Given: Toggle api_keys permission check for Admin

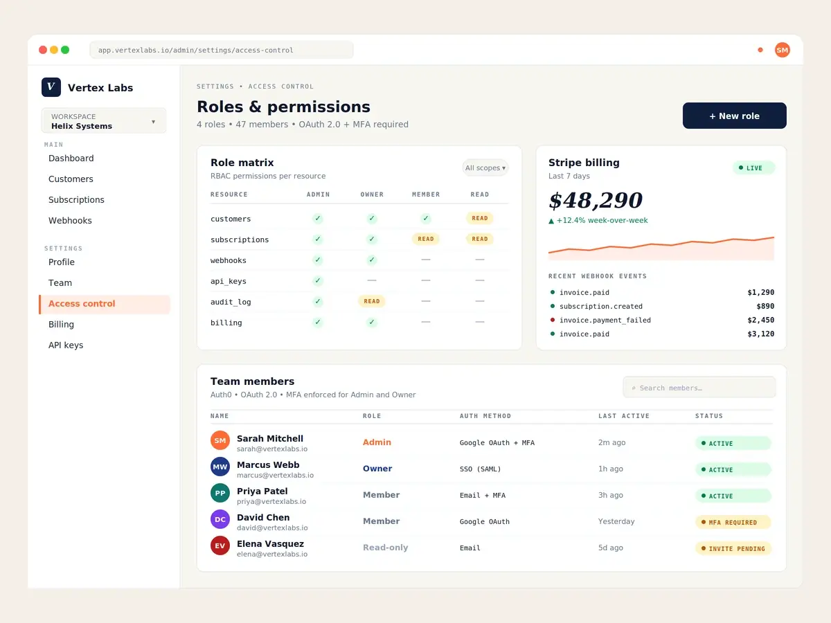Looking at the screenshot, I should tap(318, 281).
